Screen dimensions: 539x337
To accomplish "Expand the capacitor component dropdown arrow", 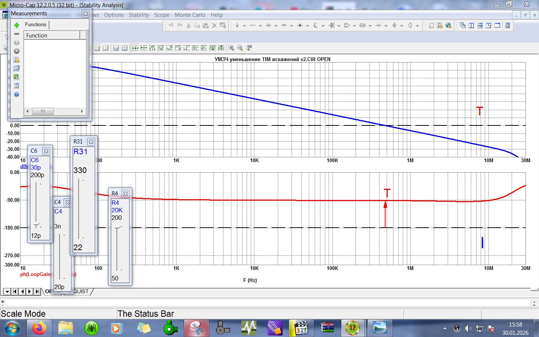I will coord(276,26).
